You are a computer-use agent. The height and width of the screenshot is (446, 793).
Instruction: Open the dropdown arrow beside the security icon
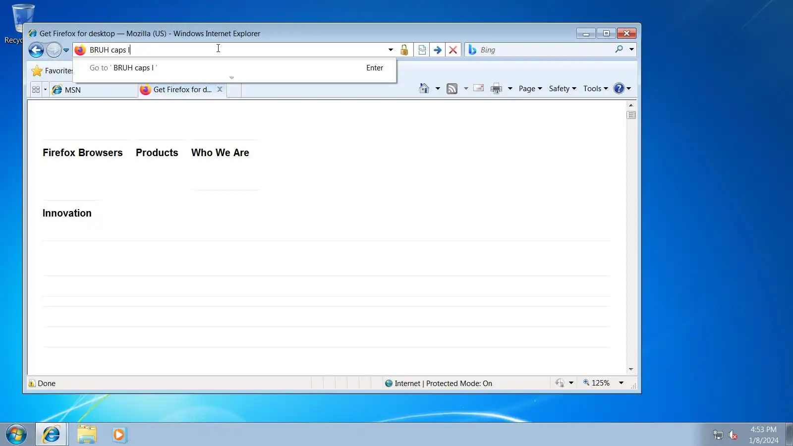pyautogui.click(x=571, y=383)
